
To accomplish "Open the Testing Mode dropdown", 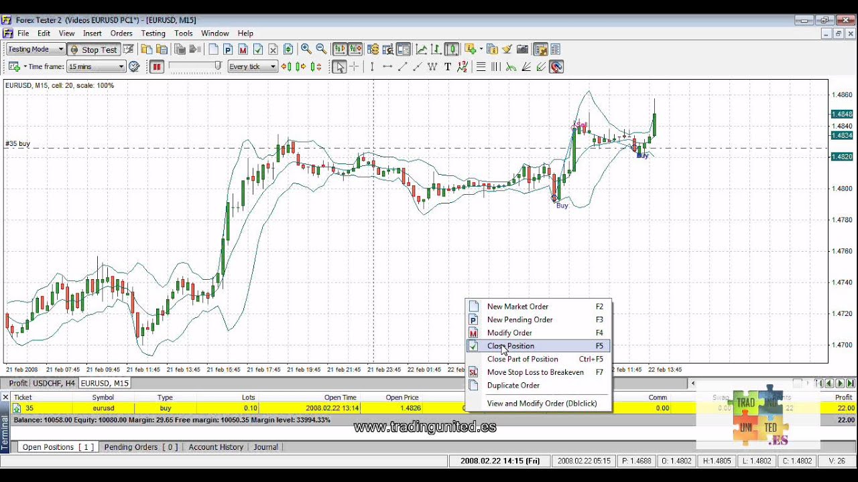I will 36,49.
